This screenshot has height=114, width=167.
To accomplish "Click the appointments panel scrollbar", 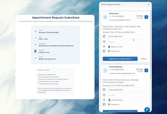I will 151,44.
